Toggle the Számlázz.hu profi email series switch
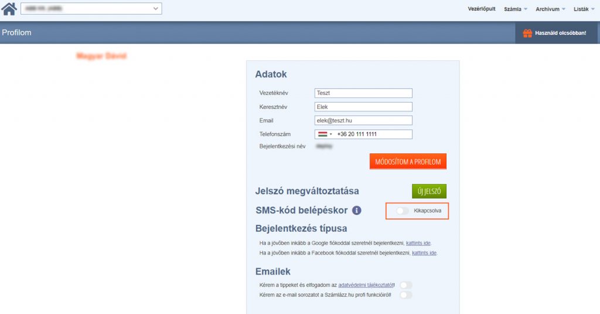Viewport: 600px width, 314px height. [405, 295]
